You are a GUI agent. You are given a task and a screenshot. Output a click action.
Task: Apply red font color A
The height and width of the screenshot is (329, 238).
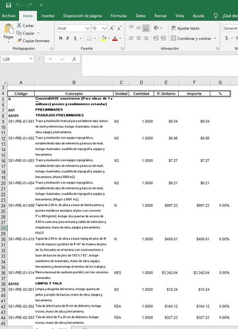tap(115, 38)
